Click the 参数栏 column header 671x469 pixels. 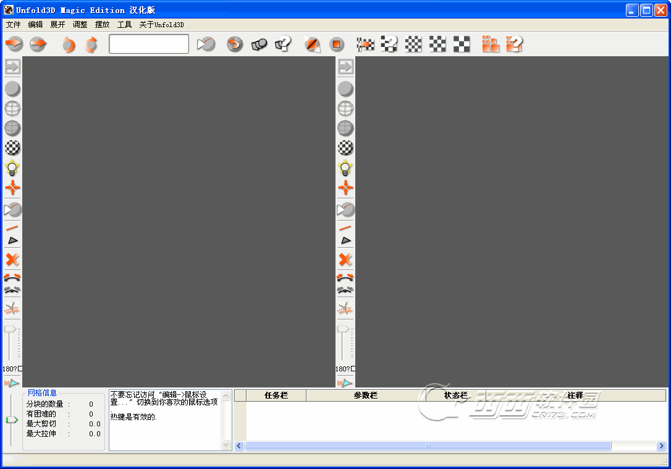(365, 395)
